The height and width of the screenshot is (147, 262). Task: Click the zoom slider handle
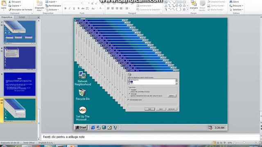[x=244, y=143]
